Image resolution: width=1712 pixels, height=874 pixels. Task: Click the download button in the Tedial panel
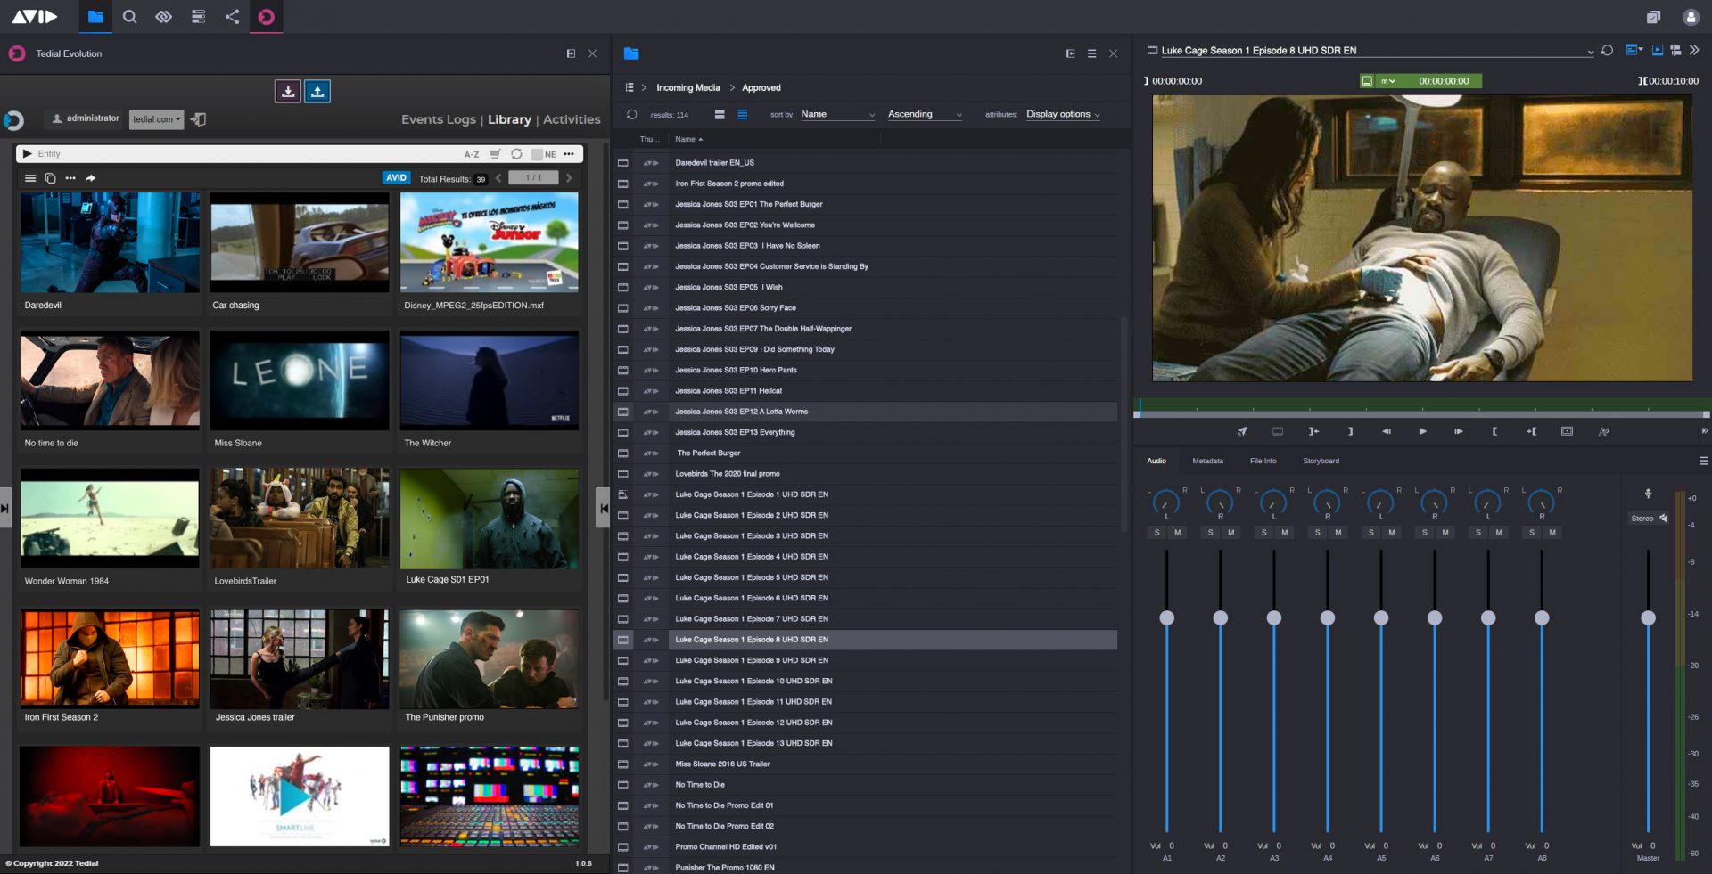[288, 91]
